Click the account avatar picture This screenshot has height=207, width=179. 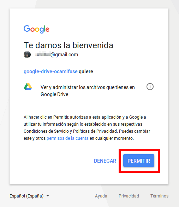point(27,55)
